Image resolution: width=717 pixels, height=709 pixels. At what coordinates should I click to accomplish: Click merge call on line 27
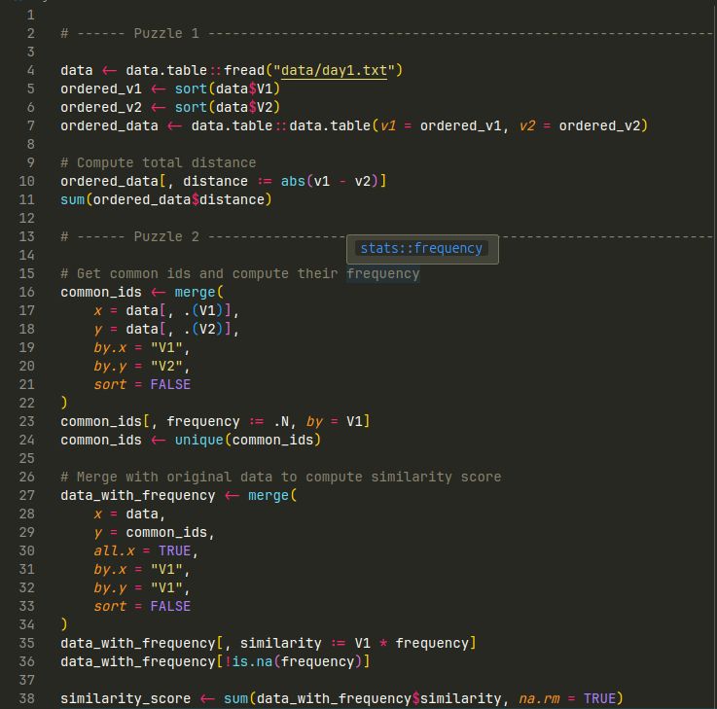(x=269, y=496)
